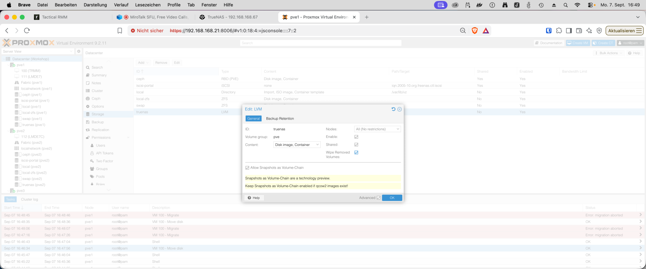Expand the Permissions menu section
This screenshot has height=269, width=646.
pyautogui.click(x=128, y=138)
